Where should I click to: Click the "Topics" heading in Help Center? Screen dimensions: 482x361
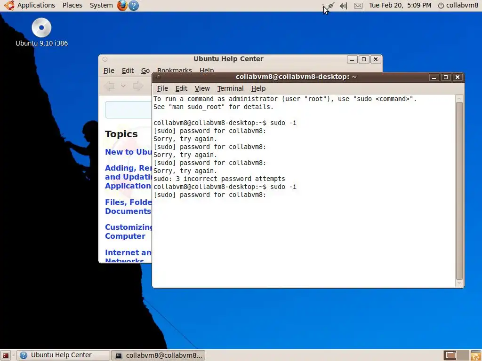point(121,134)
